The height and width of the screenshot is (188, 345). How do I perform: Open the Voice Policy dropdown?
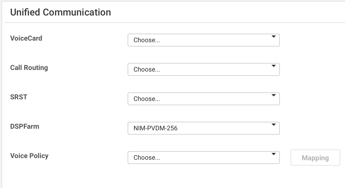click(204, 158)
